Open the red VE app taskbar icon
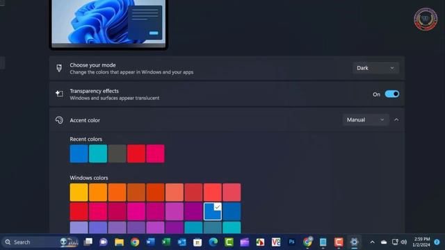 275,242
